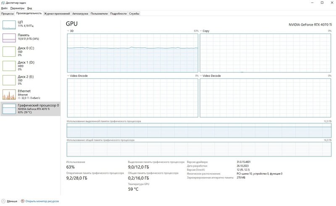Expand the Video Encode engine dropdown

coord(68,76)
